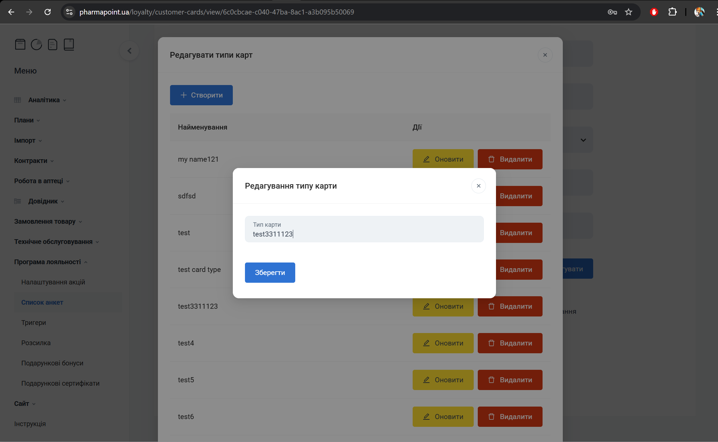Click Створити to add card type
This screenshot has width=718, height=442.
[201, 95]
